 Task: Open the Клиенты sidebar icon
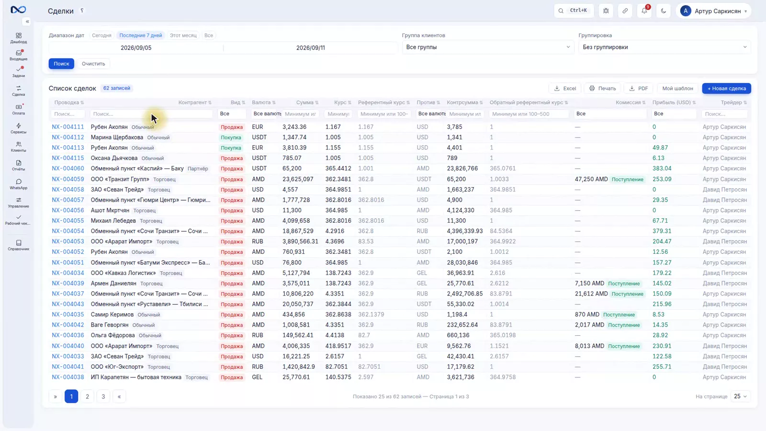click(x=18, y=147)
